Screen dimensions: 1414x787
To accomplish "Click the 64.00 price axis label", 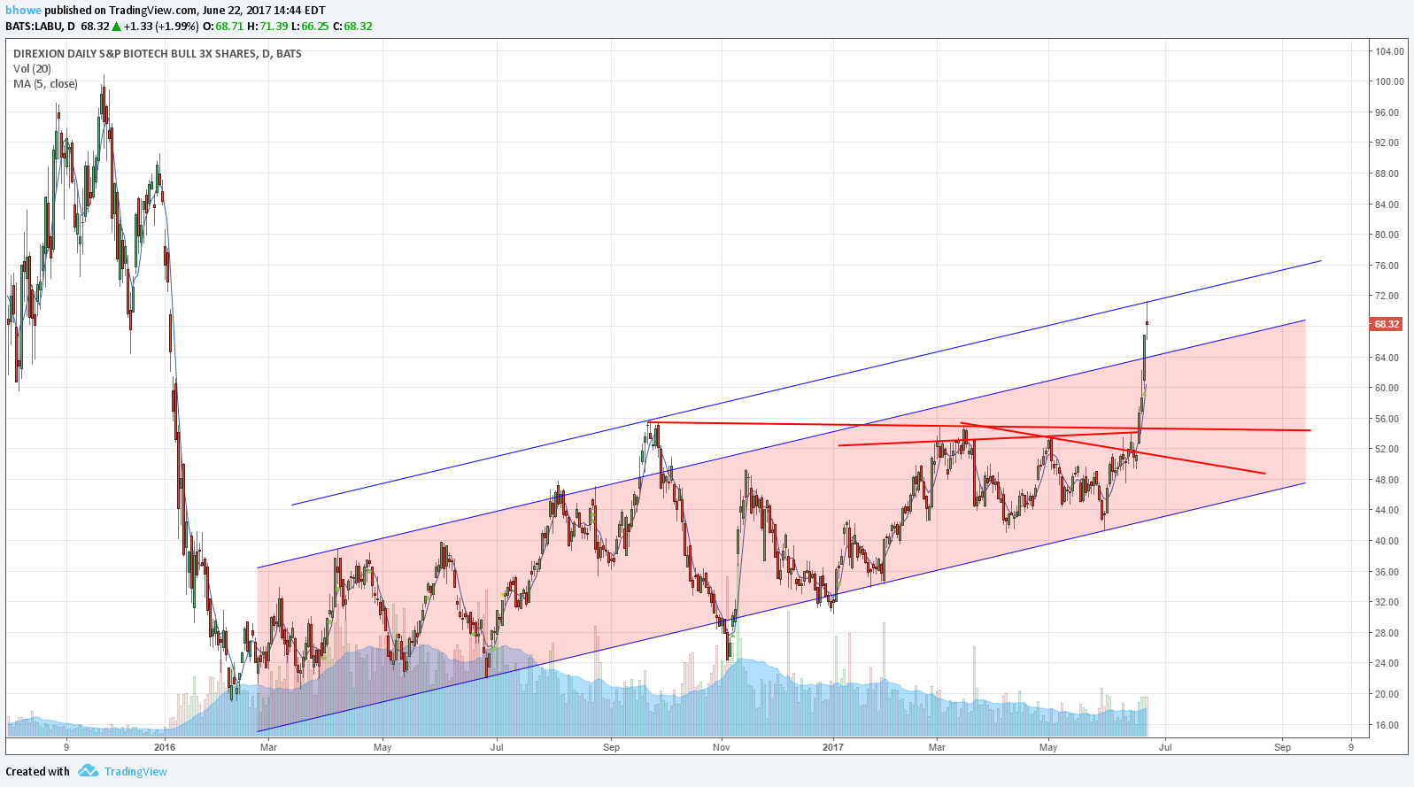I will point(1387,358).
